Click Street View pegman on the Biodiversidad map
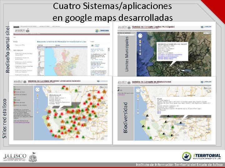 tap(138, 96)
